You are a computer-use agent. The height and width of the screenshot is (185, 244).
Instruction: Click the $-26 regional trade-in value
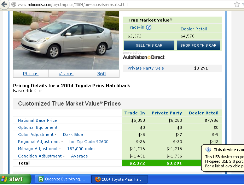140,142
